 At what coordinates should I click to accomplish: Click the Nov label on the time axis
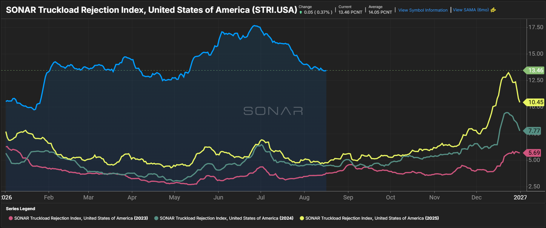coord(434,197)
